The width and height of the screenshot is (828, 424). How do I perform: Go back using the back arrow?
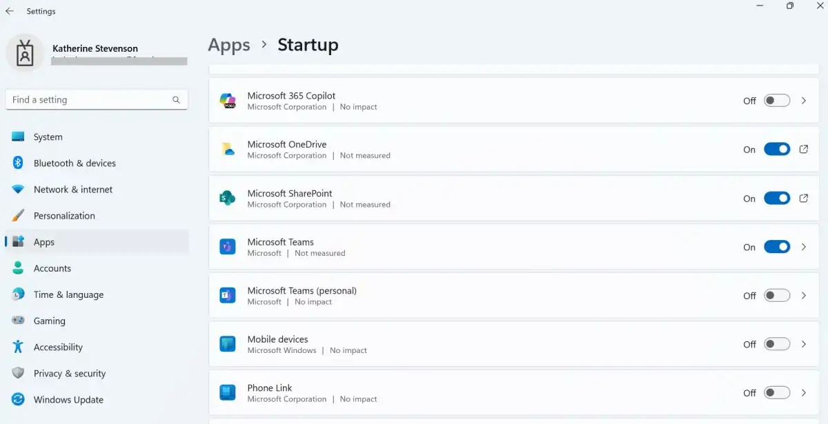tap(10, 11)
